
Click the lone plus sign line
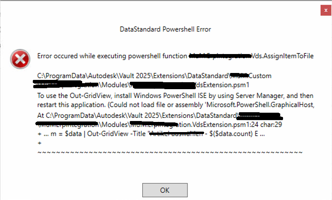click(x=39, y=143)
